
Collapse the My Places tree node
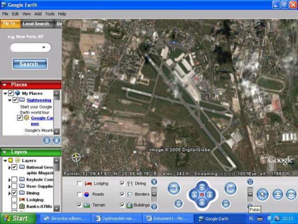[x=5, y=93]
